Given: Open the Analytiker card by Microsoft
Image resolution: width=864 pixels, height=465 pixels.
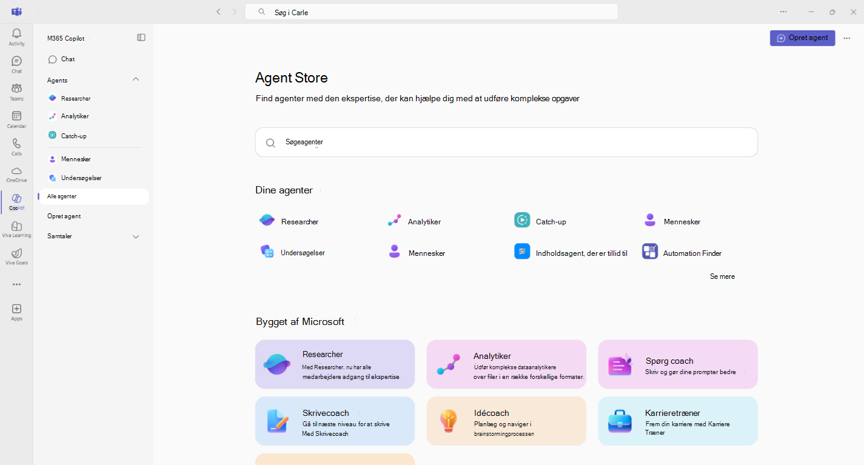Looking at the screenshot, I should click(506, 364).
